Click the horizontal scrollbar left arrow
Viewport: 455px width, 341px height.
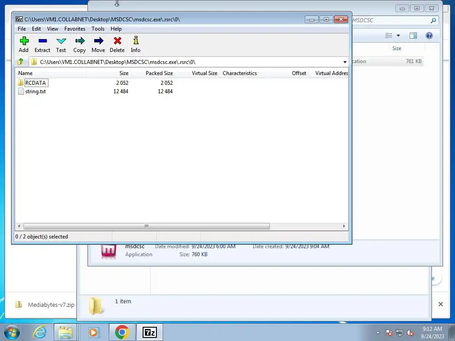pos(19,226)
